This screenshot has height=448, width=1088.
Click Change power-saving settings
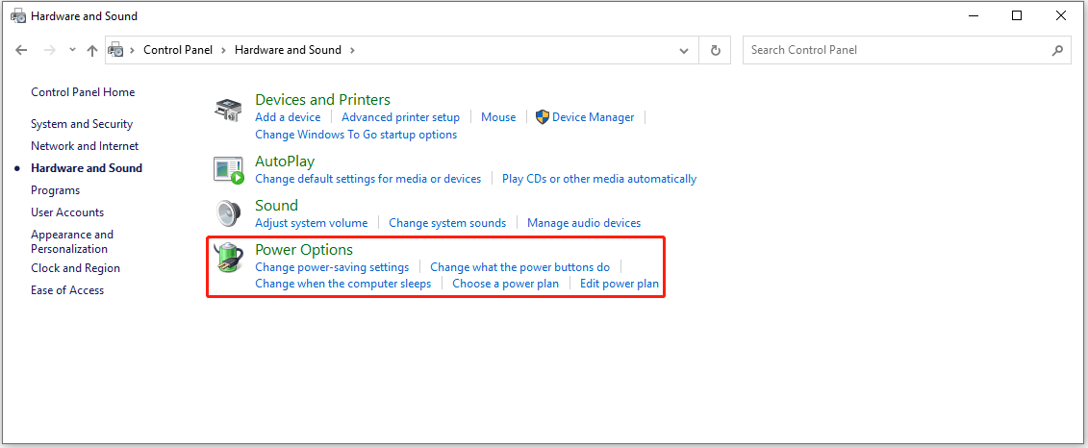(x=333, y=267)
